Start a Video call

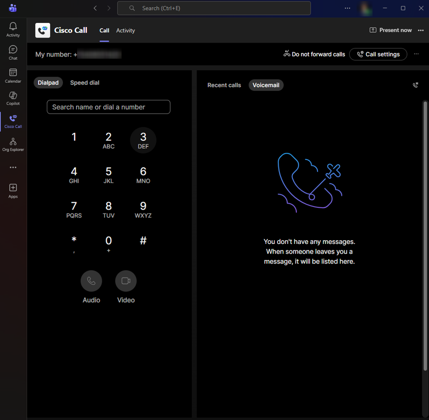pyautogui.click(x=126, y=281)
